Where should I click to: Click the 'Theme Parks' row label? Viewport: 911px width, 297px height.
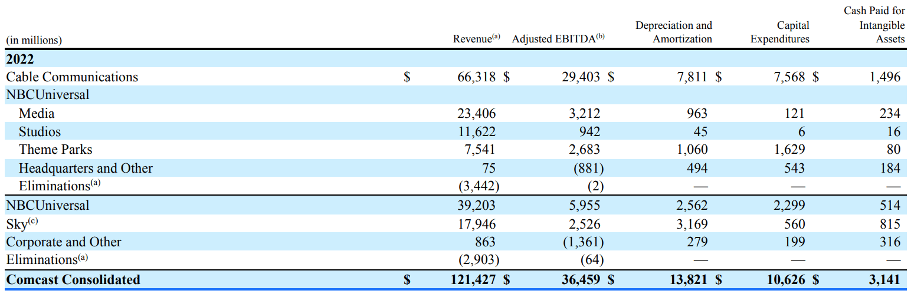[55, 150]
